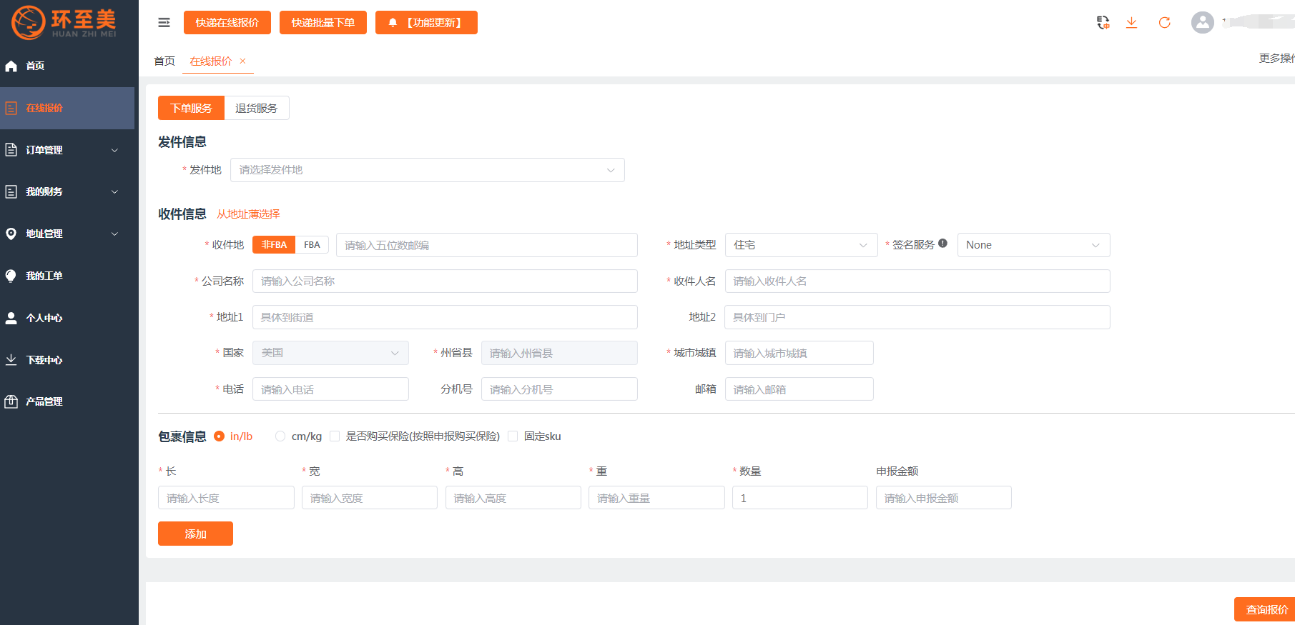Open 我的工单 in the sidebar
The width and height of the screenshot is (1295, 625).
tap(44, 276)
